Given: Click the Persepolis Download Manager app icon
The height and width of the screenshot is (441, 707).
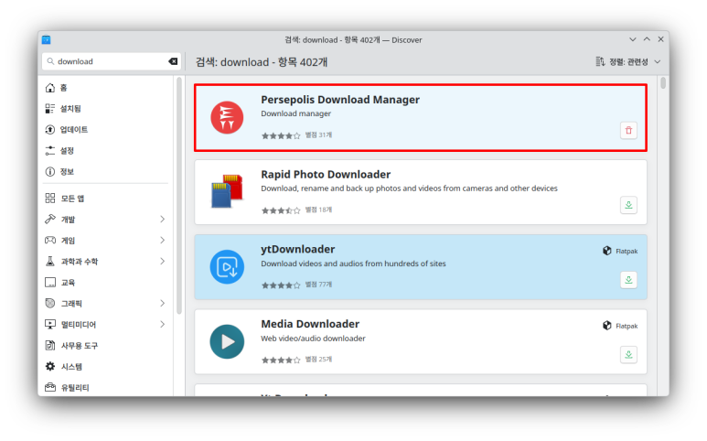Looking at the screenshot, I should pyautogui.click(x=227, y=118).
